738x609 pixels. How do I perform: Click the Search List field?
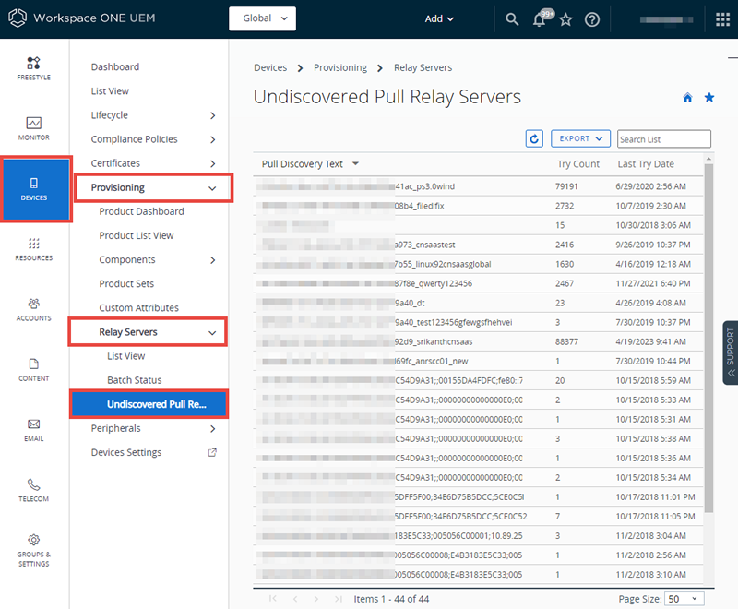pos(663,138)
